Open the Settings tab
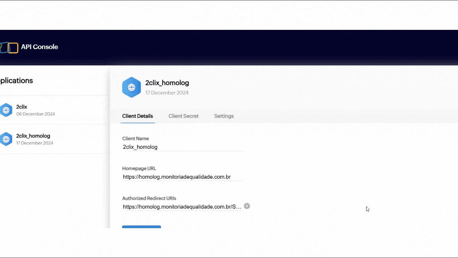This screenshot has height=258, width=458. click(x=224, y=116)
